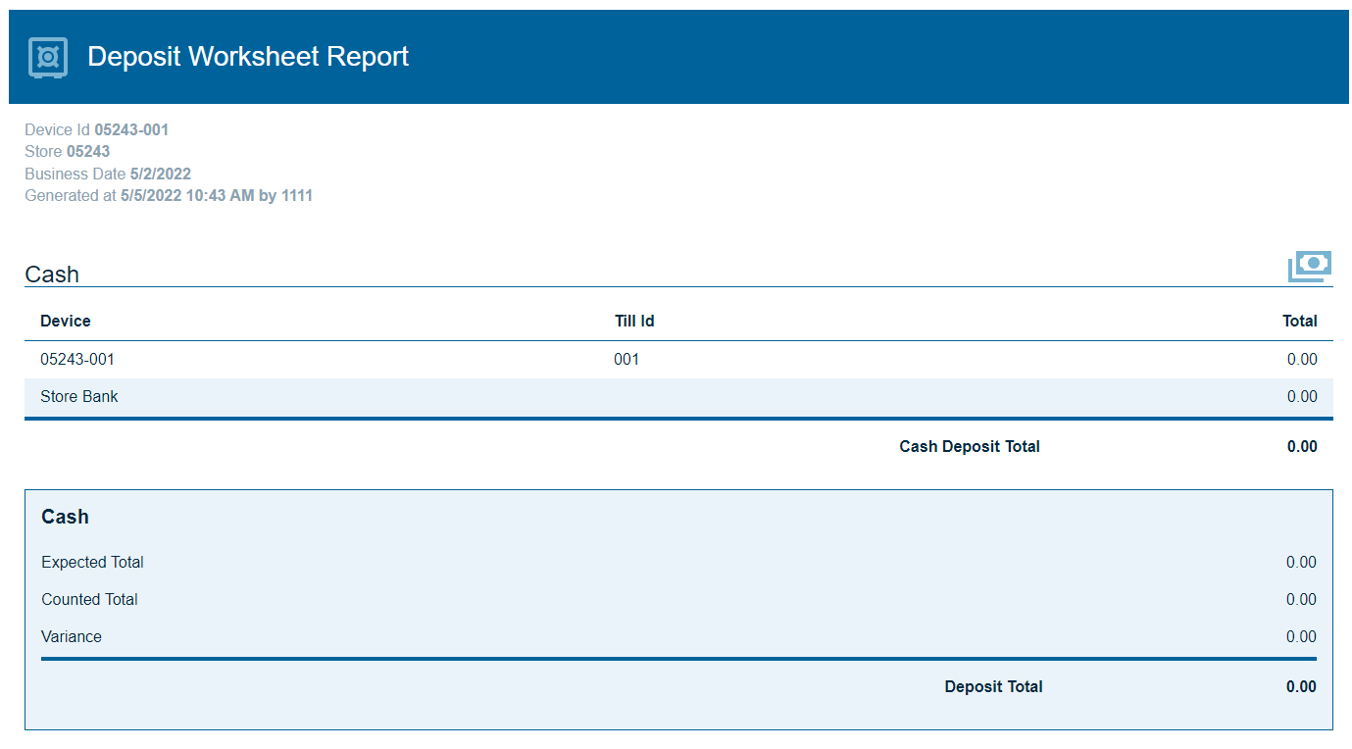Click the Total column header
Viewport: 1352px width, 749px height.
pos(1299,322)
